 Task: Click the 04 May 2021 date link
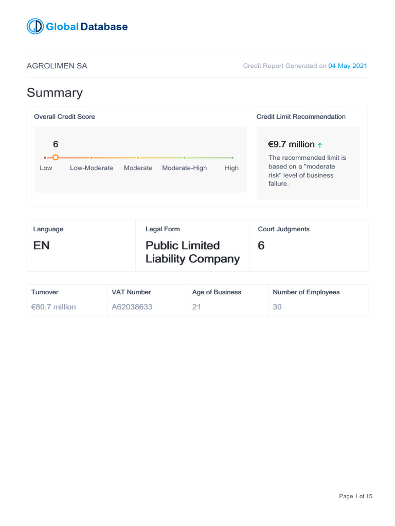pyautogui.click(x=348, y=66)
